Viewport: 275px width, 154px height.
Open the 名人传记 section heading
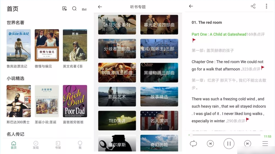(16, 134)
